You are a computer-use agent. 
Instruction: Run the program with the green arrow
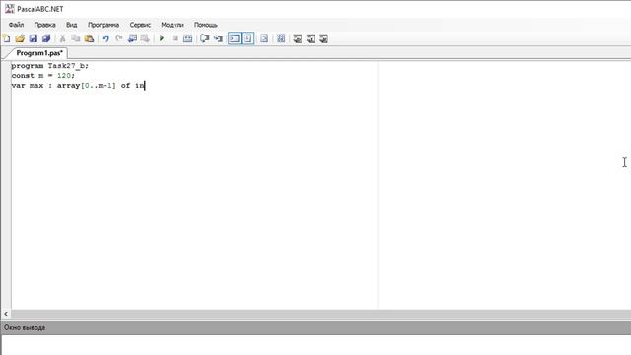click(x=162, y=38)
